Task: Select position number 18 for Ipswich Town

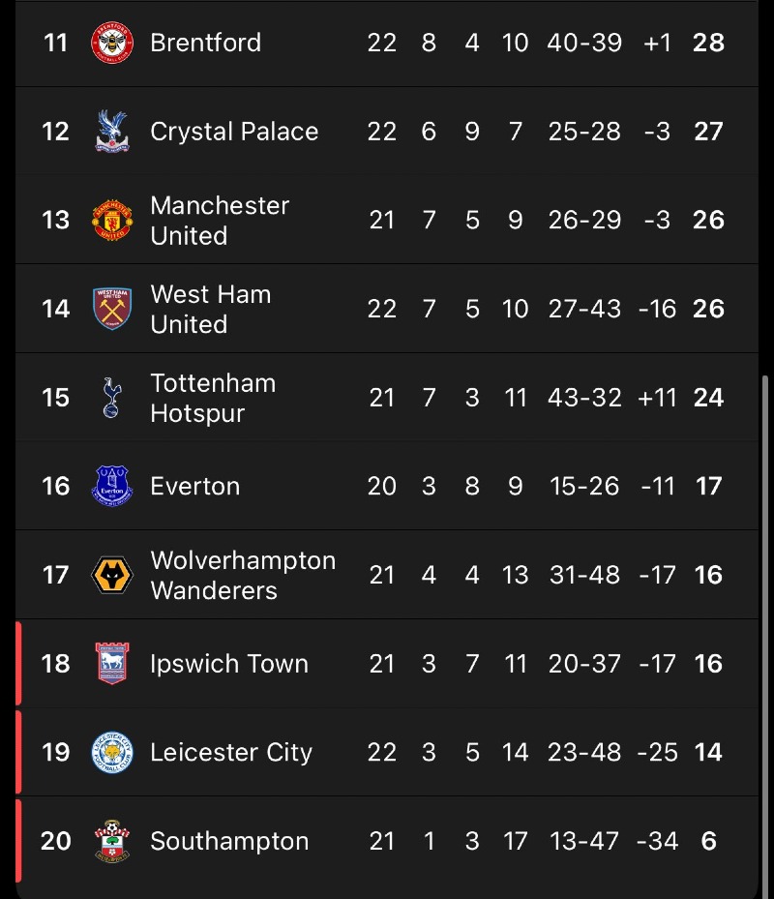Action: pyautogui.click(x=55, y=664)
